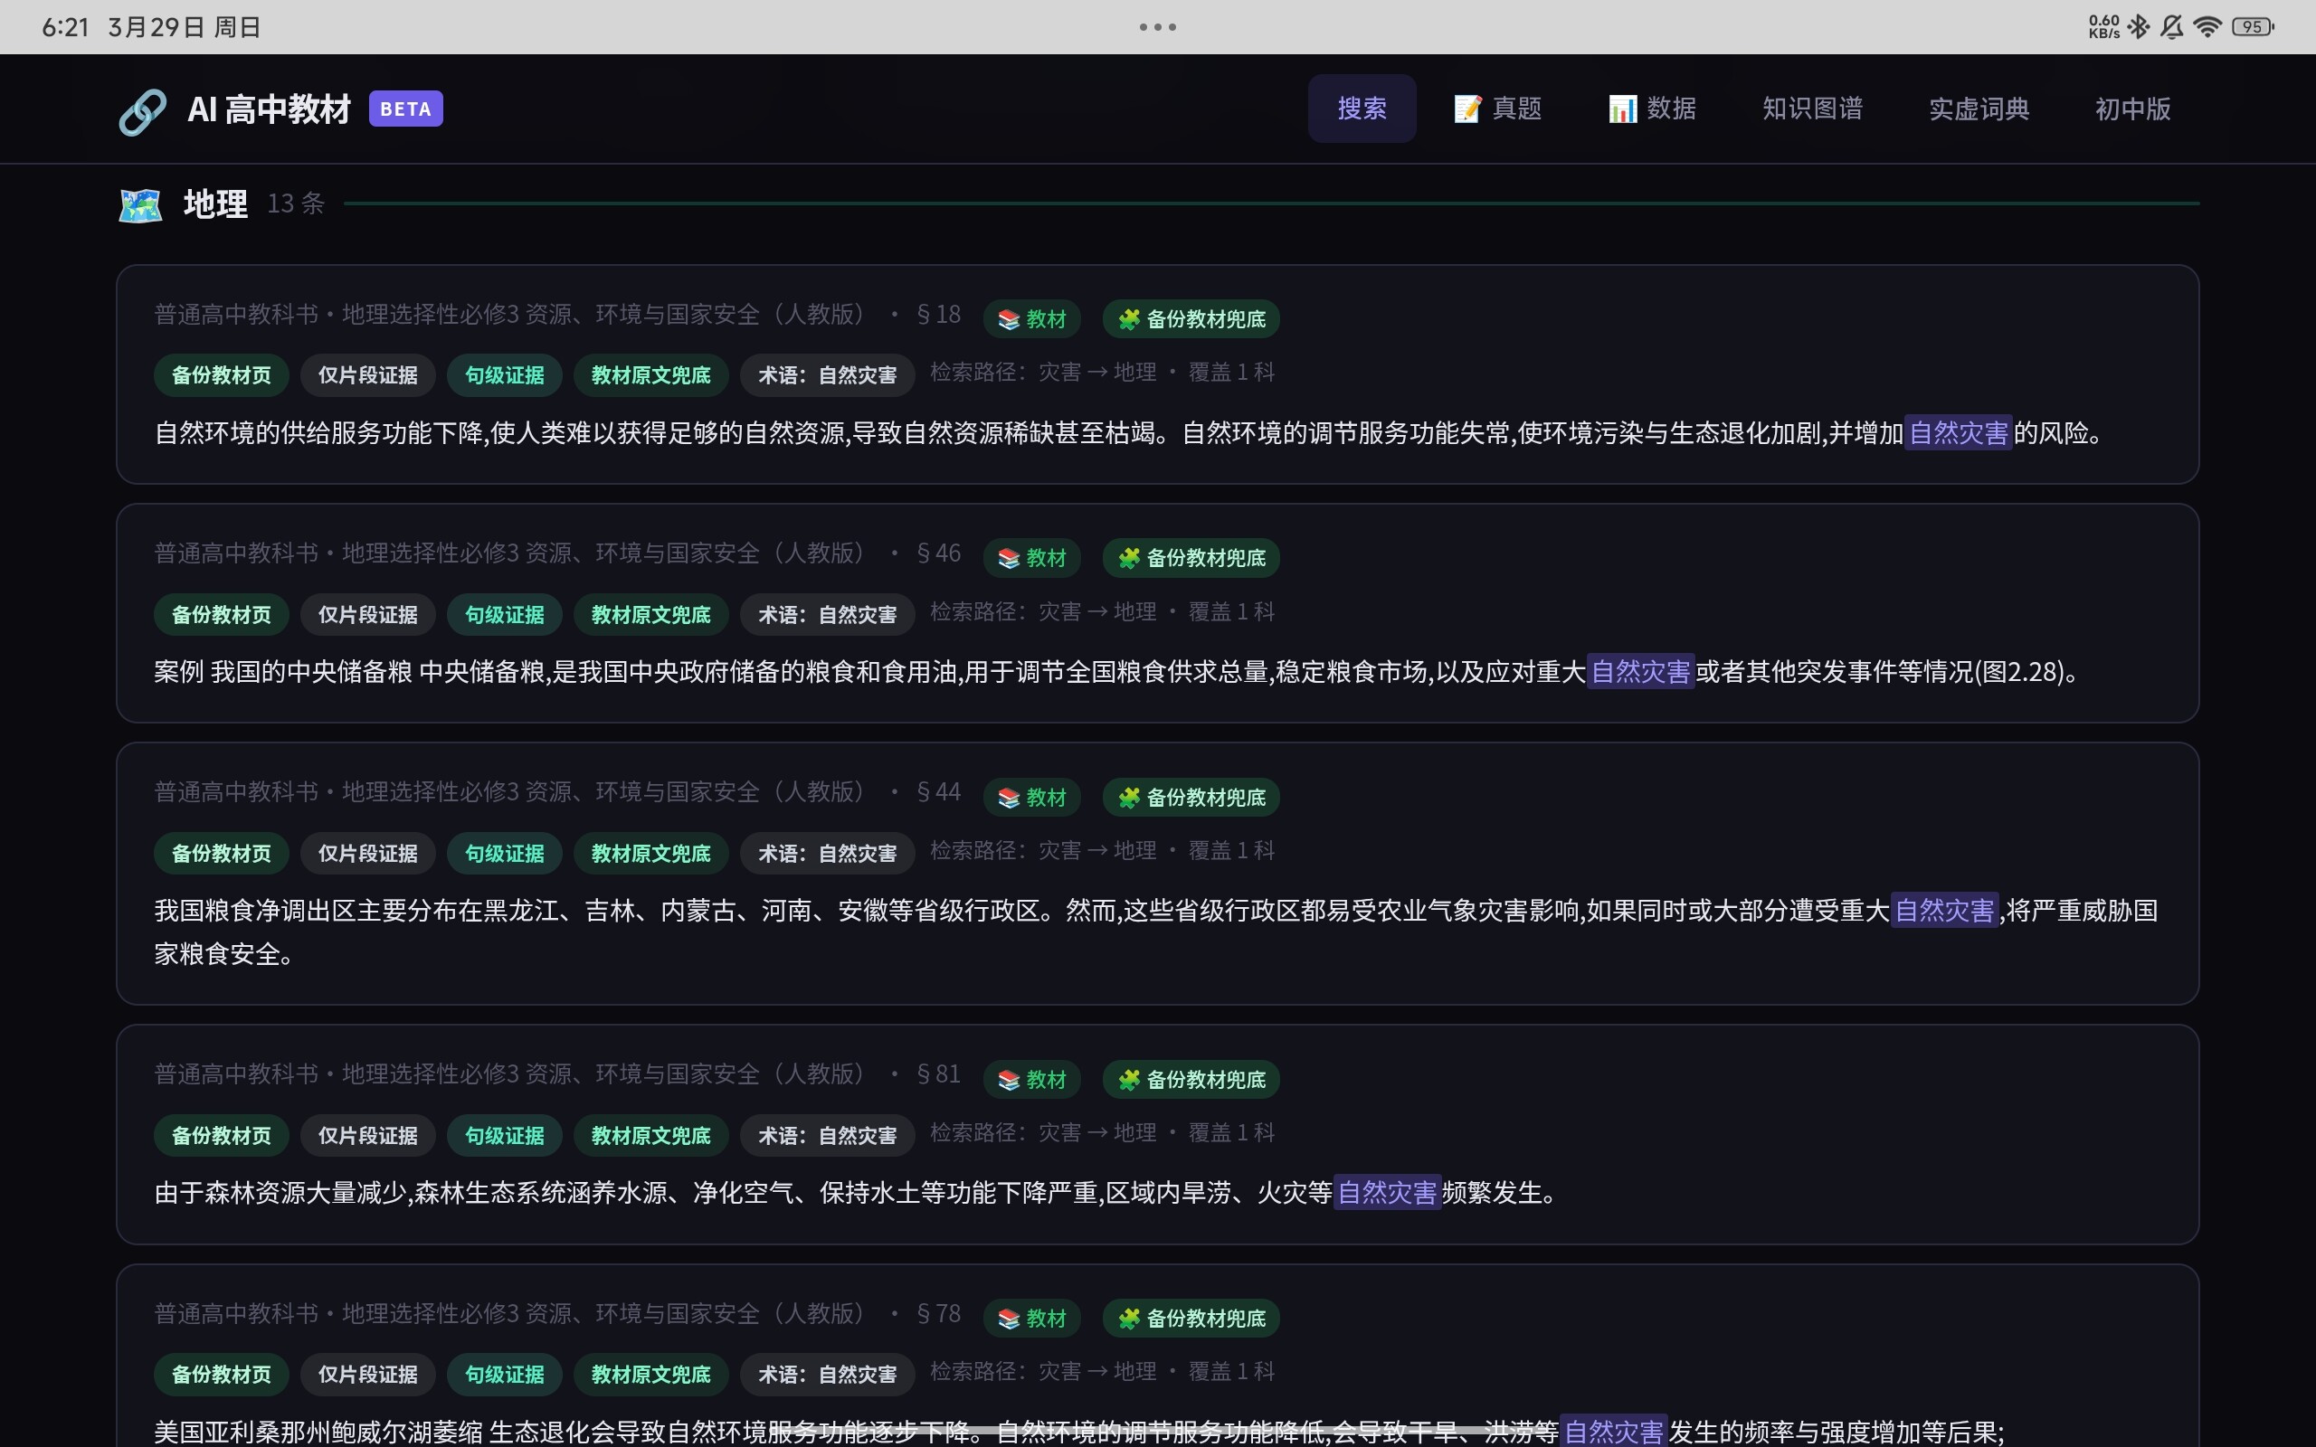This screenshot has width=2316, height=1447.
Task: Click the geography map icon
Action: 141,204
